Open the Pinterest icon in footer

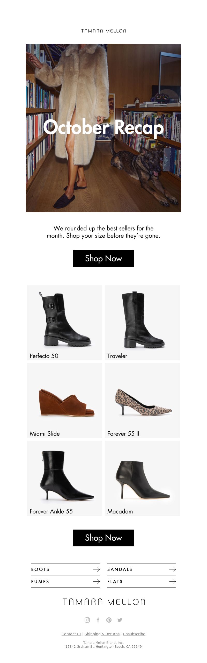[x=109, y=620]
